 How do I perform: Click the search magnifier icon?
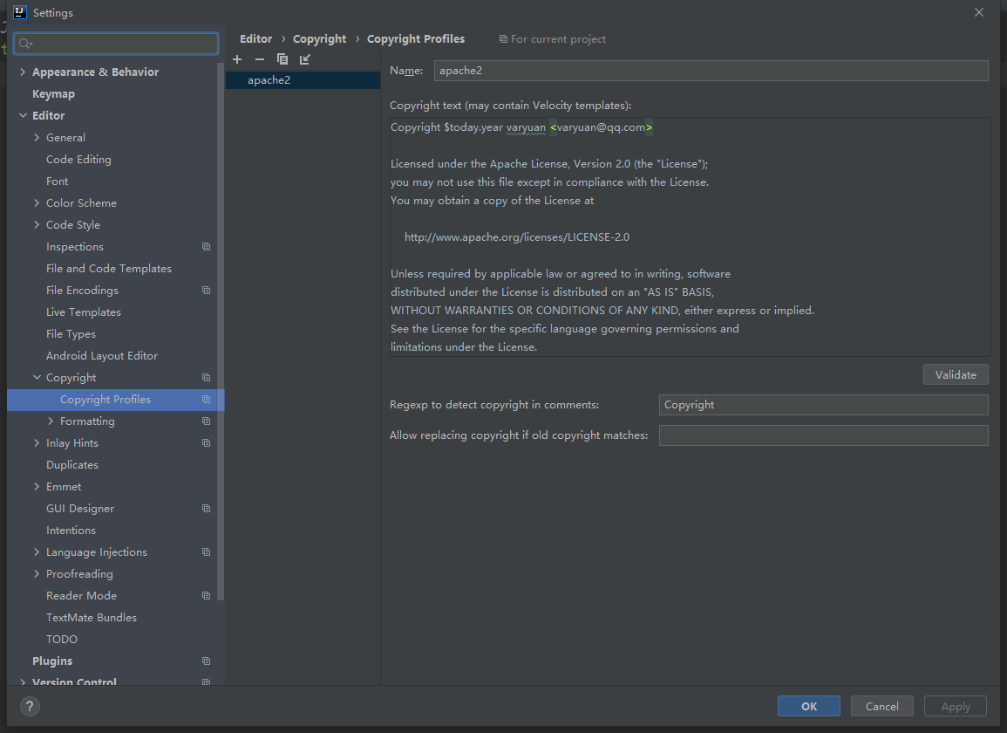[25, 44]
